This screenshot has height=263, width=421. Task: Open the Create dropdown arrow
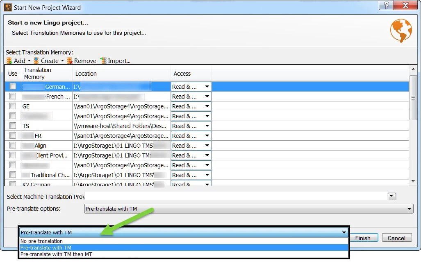click(62, 61)
